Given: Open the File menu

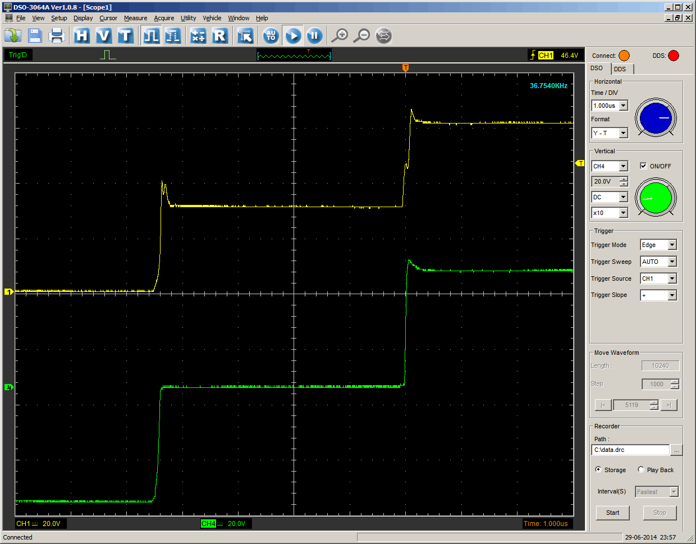Looking at the screenshot, I should (21, 18).
